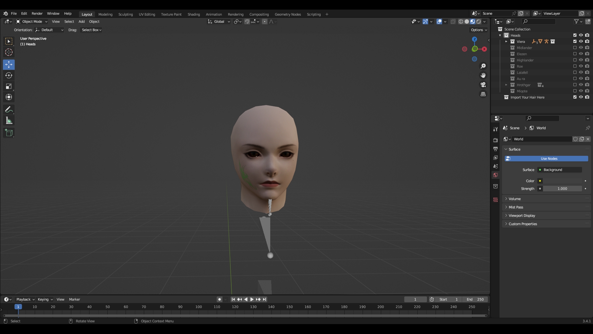Toggle Roe collection eye visibility
Viewport: 593px width, 334px height.
pos(581,66)
